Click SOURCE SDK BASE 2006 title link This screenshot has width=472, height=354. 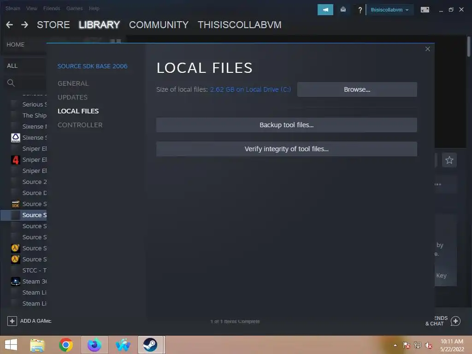[x=92, y=66]
